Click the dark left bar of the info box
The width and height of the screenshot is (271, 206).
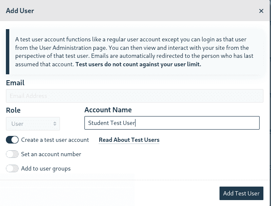point(8,51)
